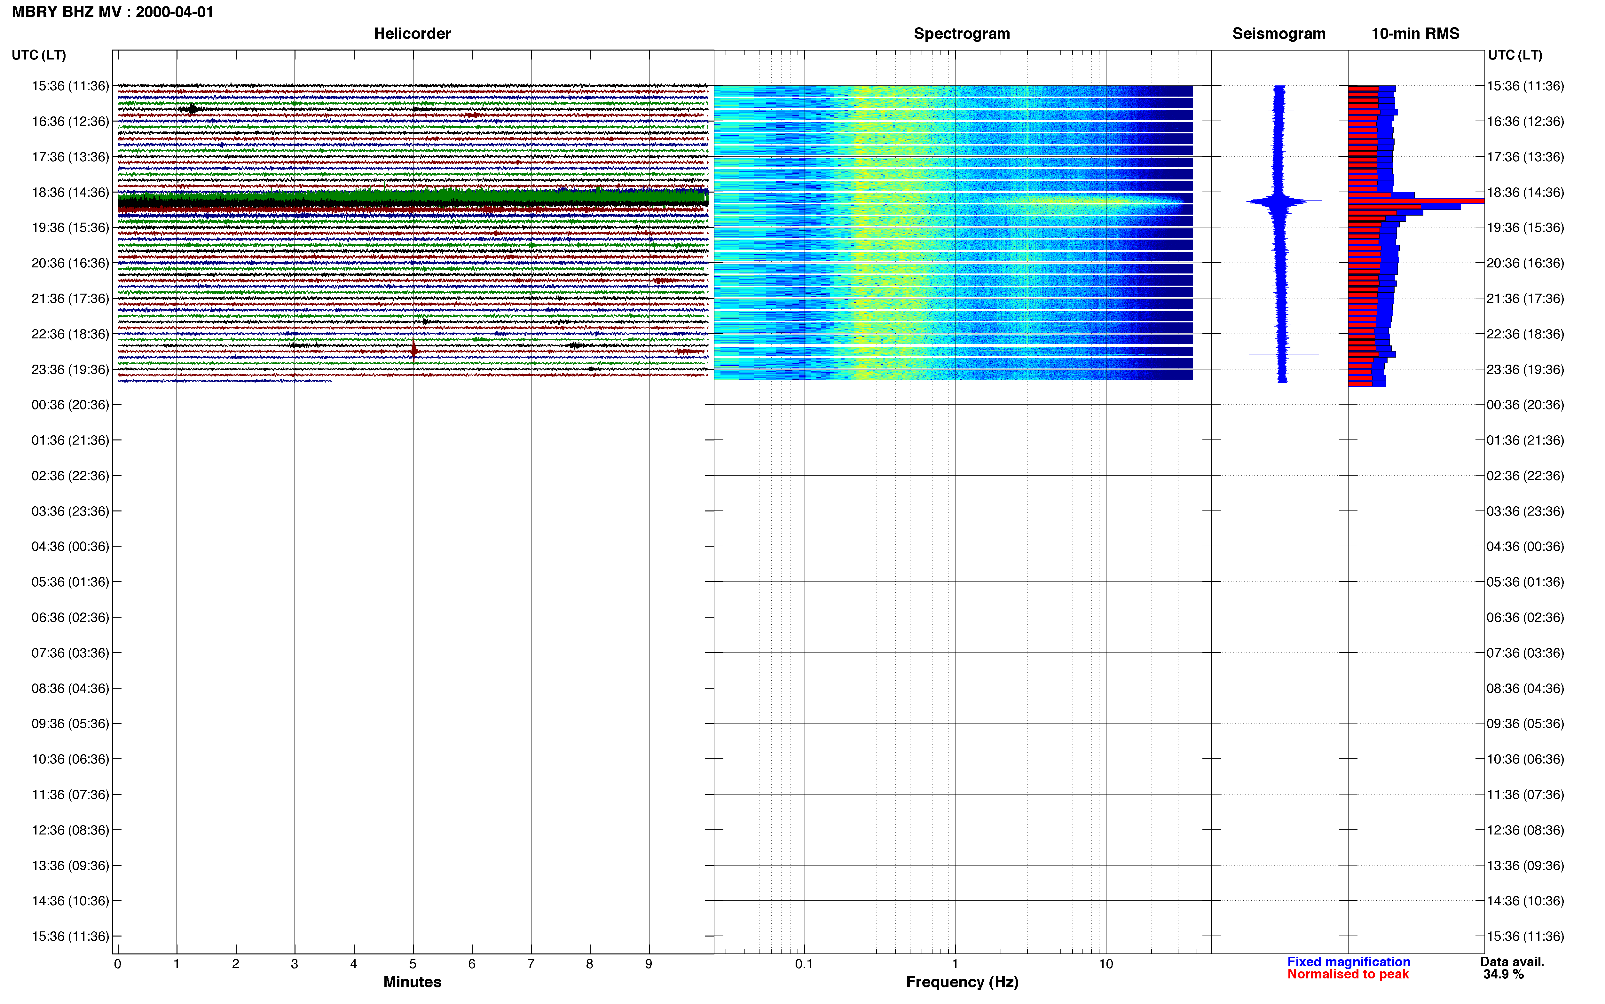Click the blue "Fixed magnification" legend text

pos(1348,961)
